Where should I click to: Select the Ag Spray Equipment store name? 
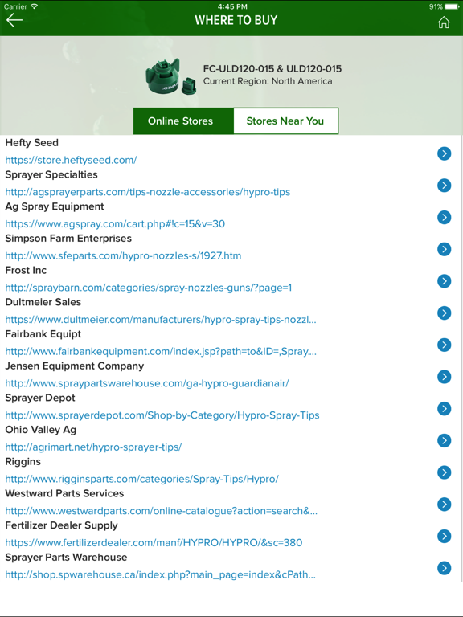tap(55, 206)
